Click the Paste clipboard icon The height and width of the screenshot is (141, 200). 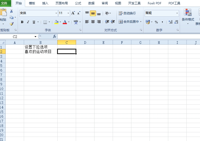pyautogui.click(x=3, y=12)
